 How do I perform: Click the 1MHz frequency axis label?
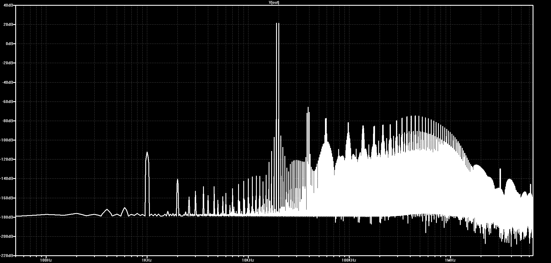point(450,260)
